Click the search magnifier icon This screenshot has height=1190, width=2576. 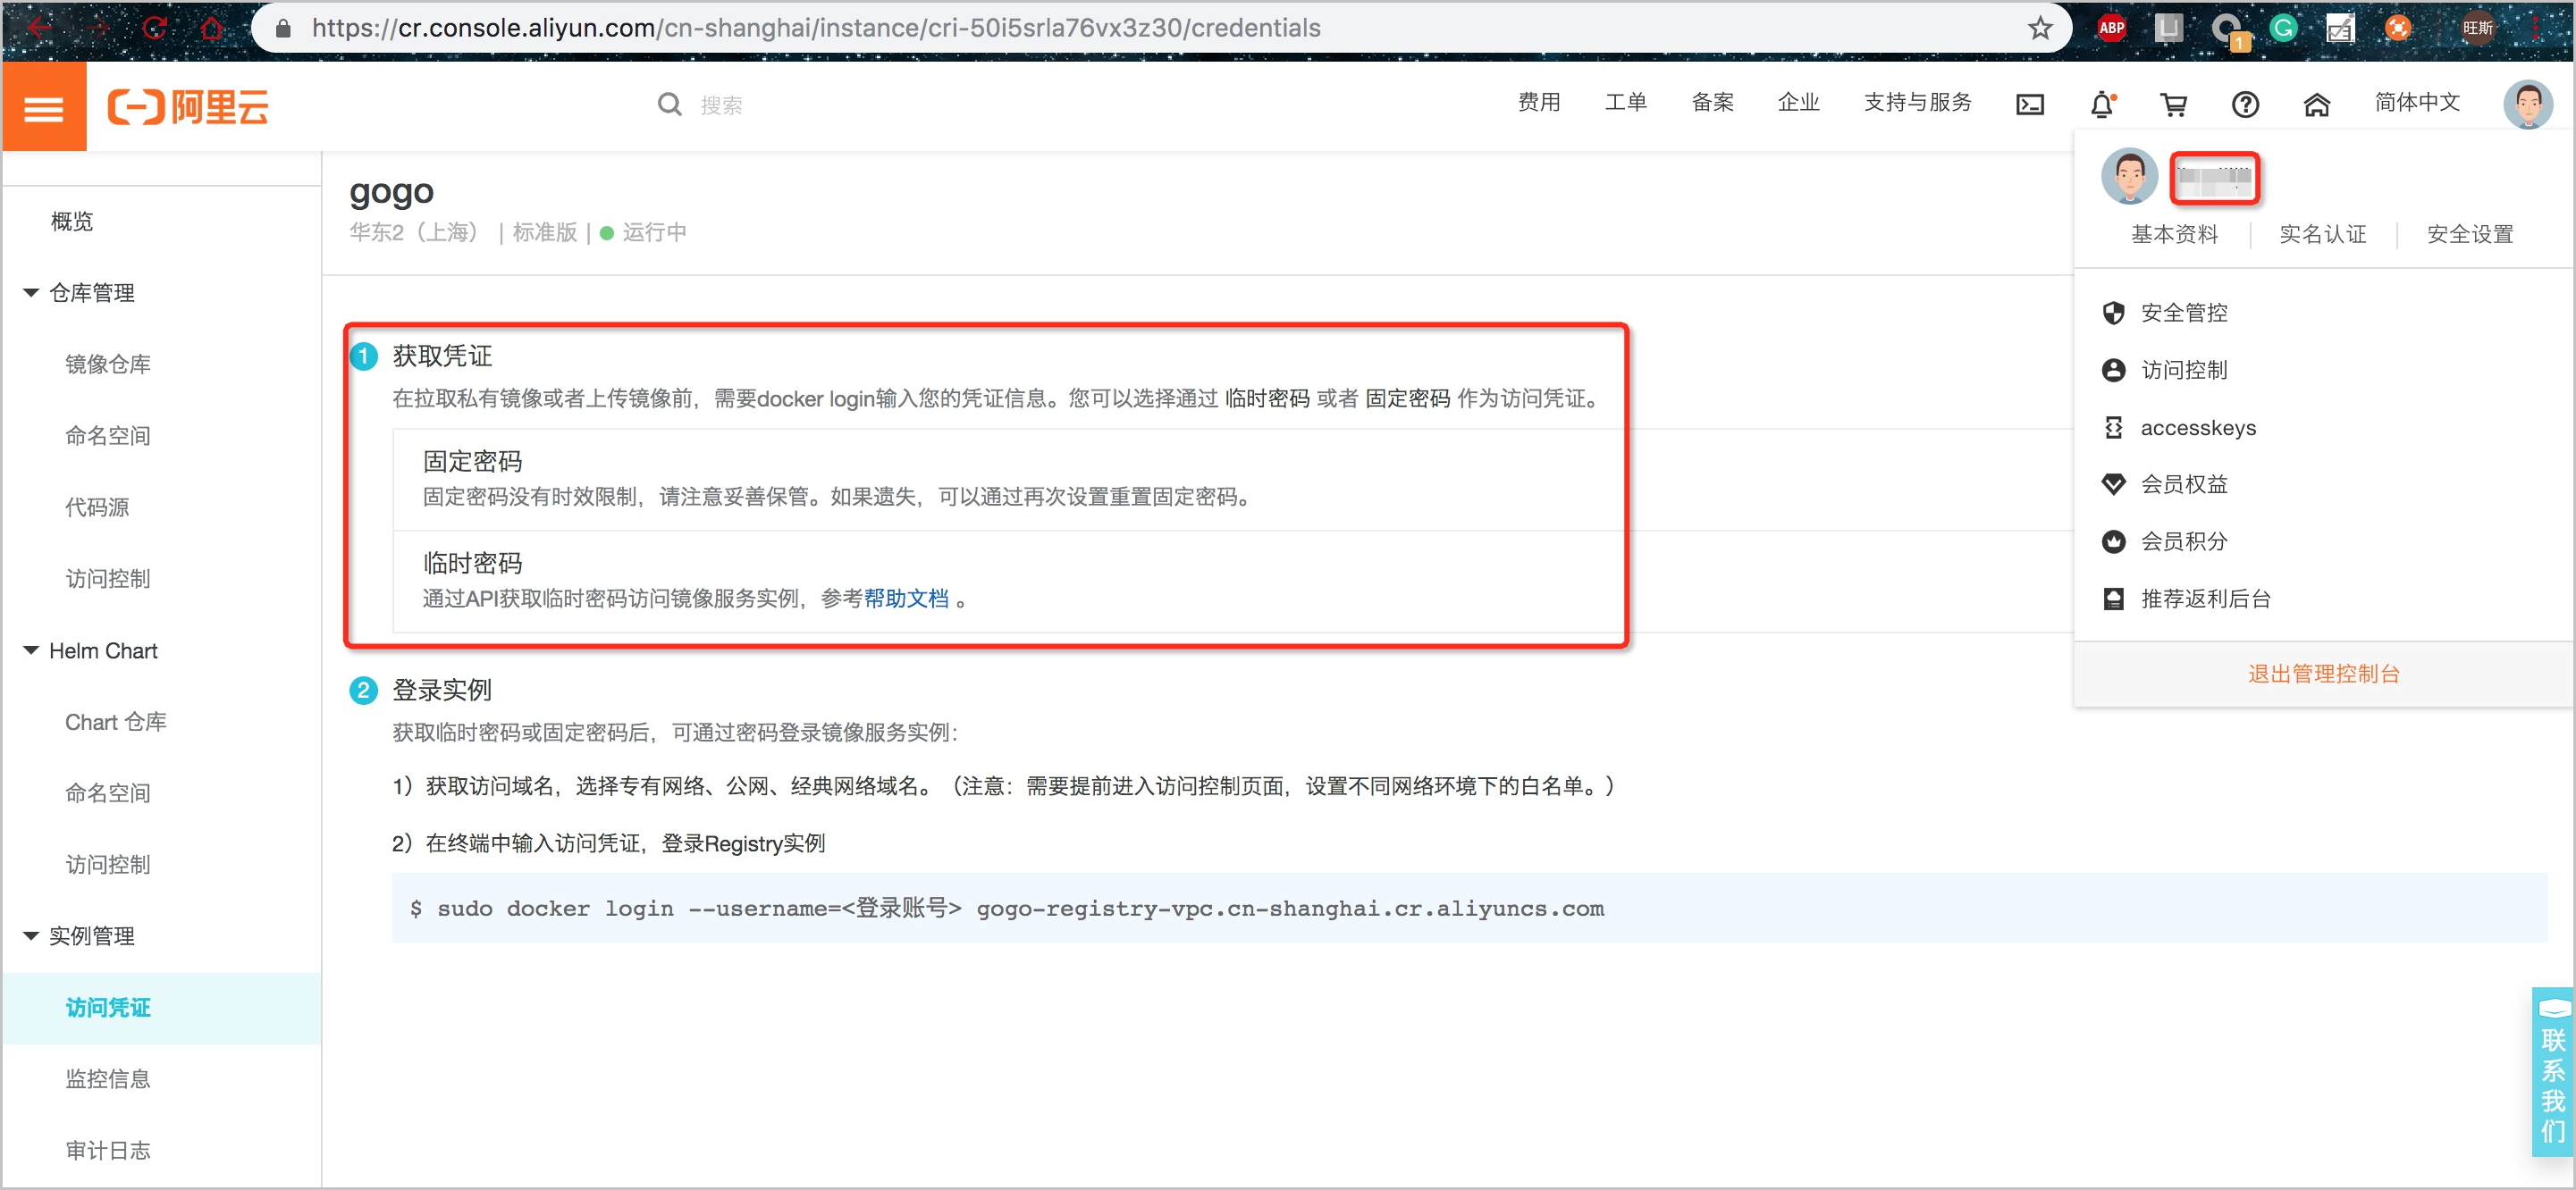[669, 104]
